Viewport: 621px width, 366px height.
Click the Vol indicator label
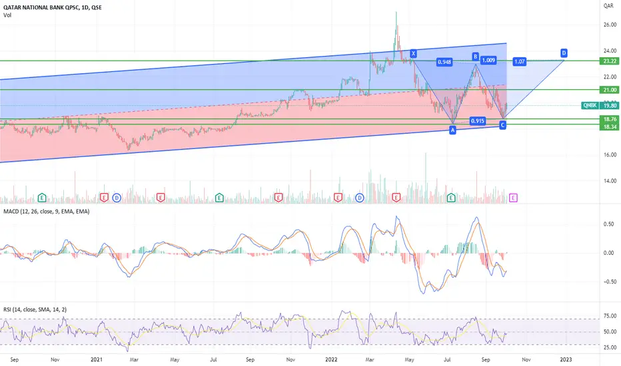tap(7, 15)
